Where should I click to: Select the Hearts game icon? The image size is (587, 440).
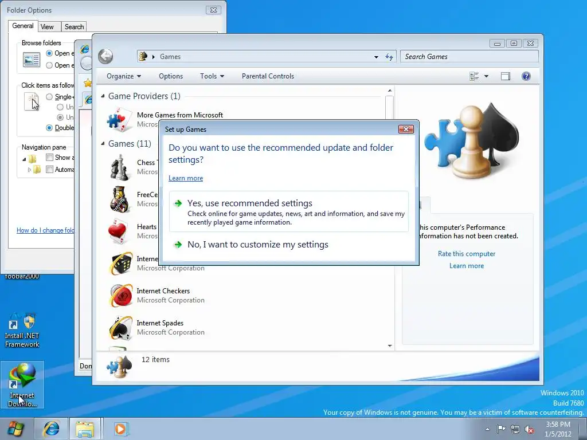[x=119, y=231]
